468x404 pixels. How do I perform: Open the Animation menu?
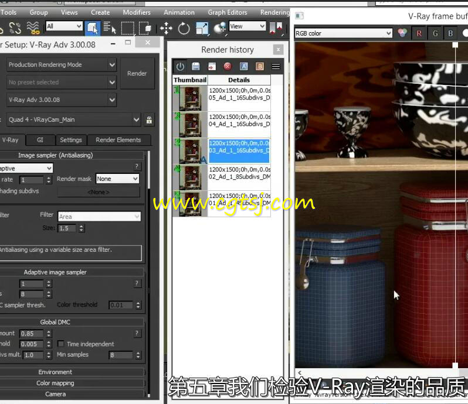[179, 12]
